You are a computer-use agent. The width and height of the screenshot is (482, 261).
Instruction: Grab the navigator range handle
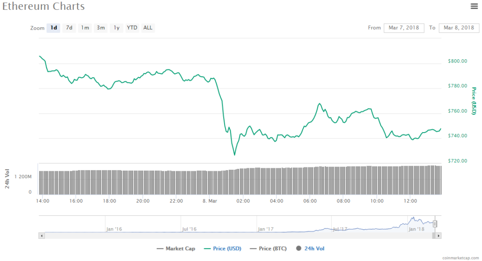coord(435,224)
